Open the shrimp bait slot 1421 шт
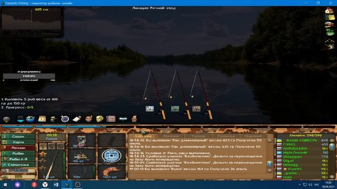 pyautogui.click(x=111, y=172)
